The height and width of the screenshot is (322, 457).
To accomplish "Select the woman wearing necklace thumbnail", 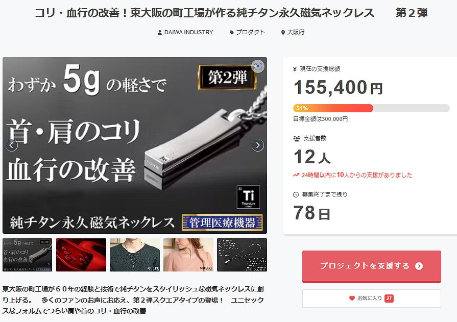I will coord(188,255).
